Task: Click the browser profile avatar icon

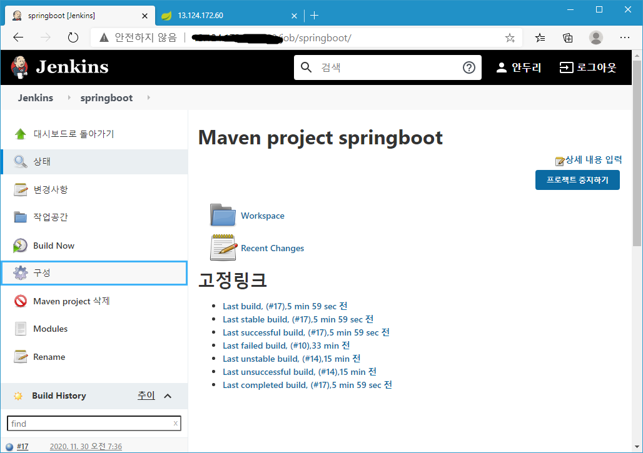Action: click(596, 37)
